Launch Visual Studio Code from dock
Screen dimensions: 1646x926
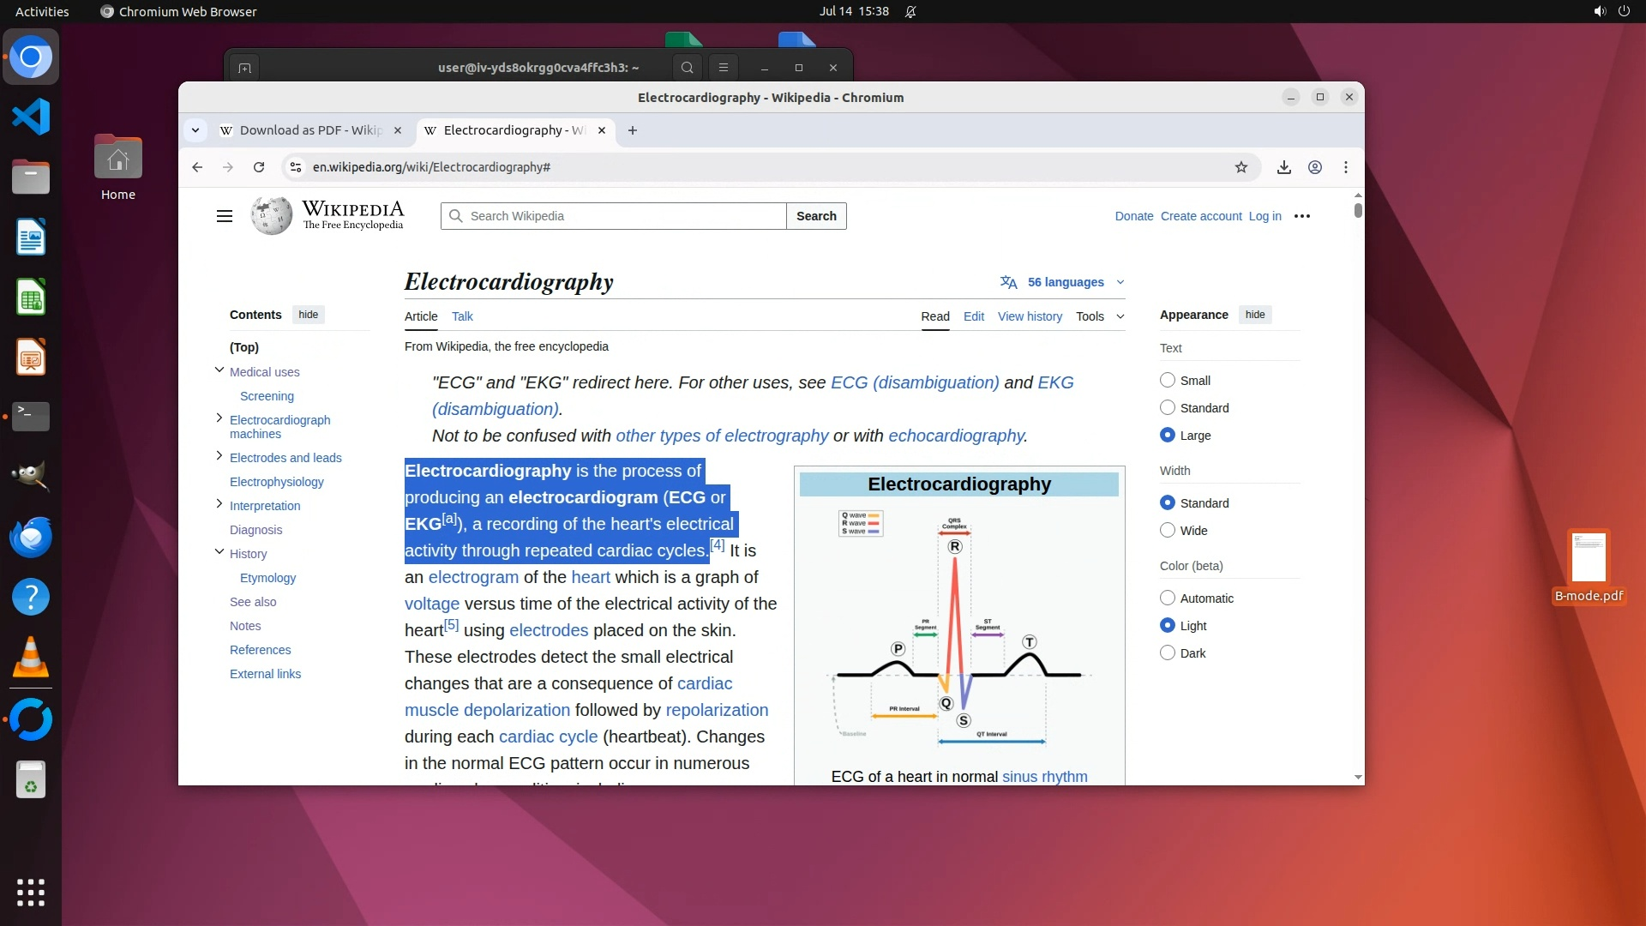pyautogui.click(x=31, y=117)
